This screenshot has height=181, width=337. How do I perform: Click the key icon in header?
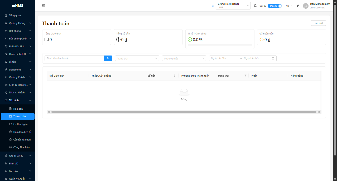pos(298,6)
